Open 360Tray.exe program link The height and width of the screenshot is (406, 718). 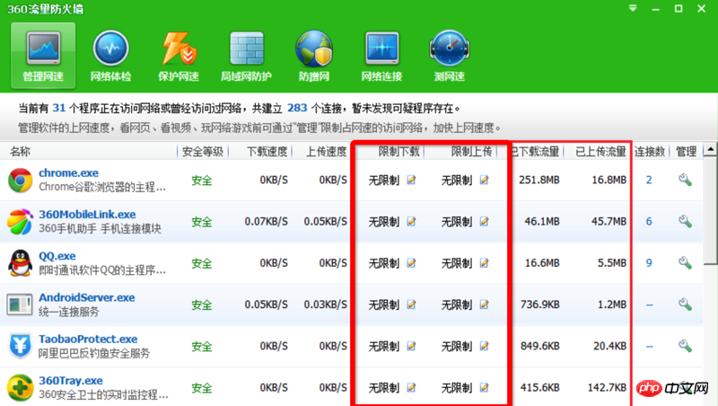tap(71, 380)
